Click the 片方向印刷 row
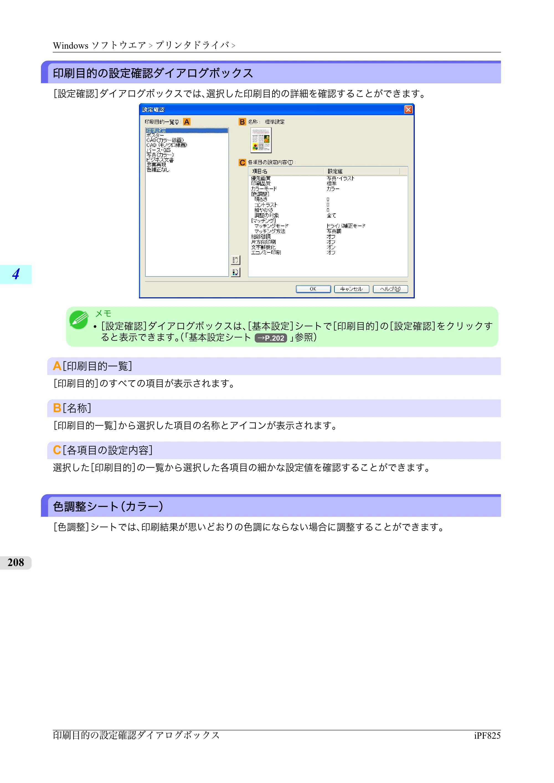Screen dimensions: 554x783 point(328,242)
